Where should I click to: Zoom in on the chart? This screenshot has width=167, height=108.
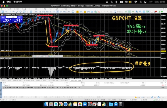pyautogui.click(x=137, y=12)
